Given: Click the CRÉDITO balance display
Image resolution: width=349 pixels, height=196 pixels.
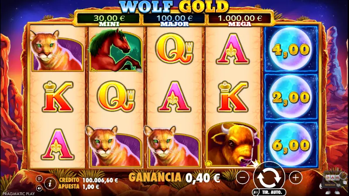Looking at the screenshot, I should [x=89, y=180].
